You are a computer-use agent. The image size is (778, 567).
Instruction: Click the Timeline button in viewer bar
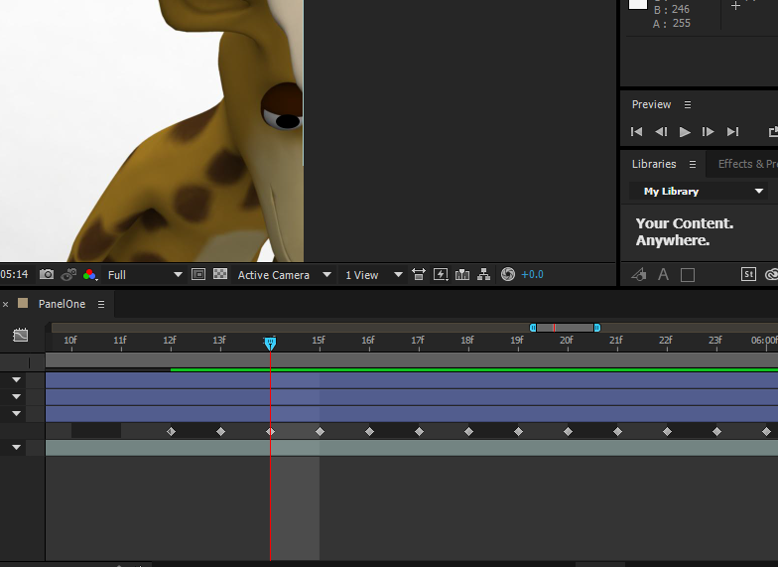pos(462,274)
